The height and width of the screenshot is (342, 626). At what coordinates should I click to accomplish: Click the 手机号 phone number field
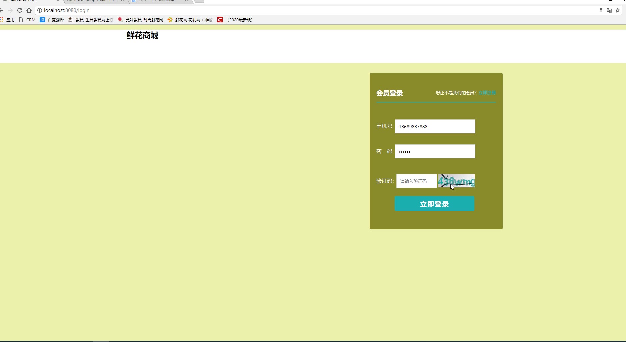[x=435, y=126]
